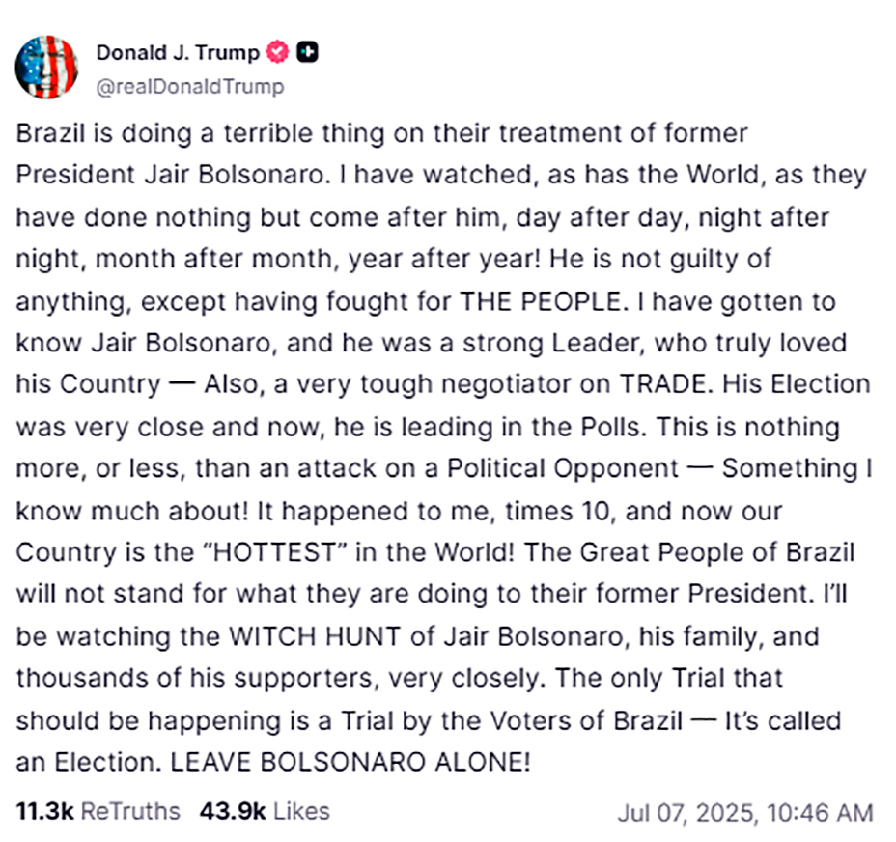View the 43.9k Likes list
896x842 pixels.
[x=265, y=811]
